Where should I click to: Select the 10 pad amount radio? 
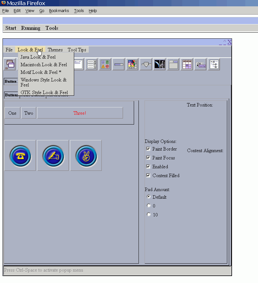click(149, 215)
